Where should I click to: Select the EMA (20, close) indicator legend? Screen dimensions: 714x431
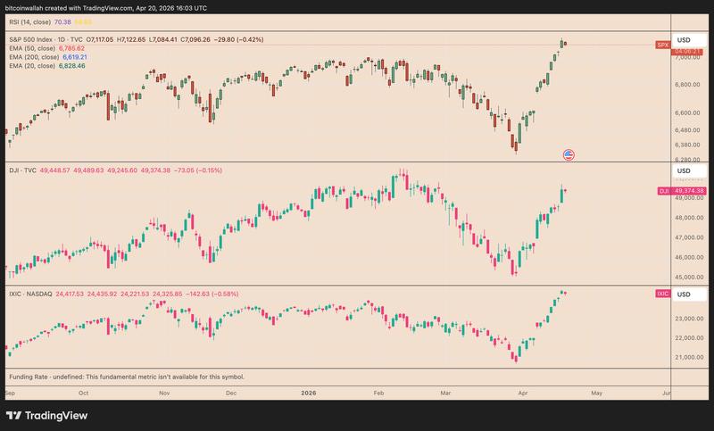[32, 66]
